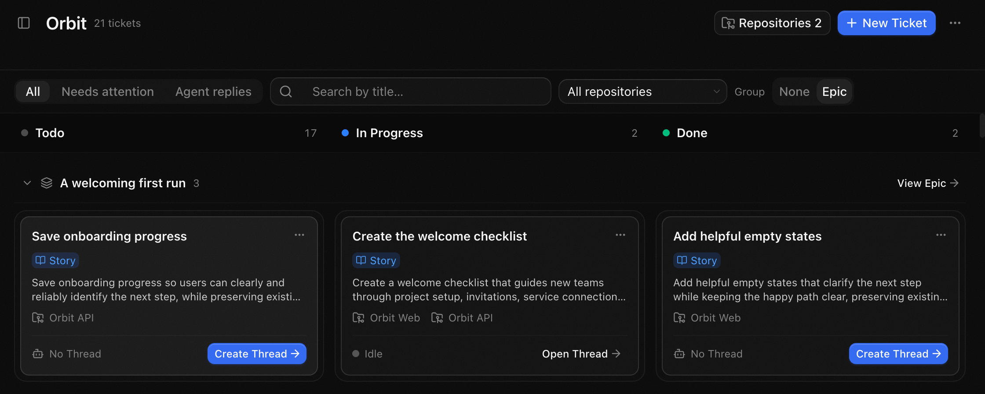Screen dimensions: 985x394
Task: Open the Repositories 2 button
Action: pyautogui.click(x=772, y=23)
